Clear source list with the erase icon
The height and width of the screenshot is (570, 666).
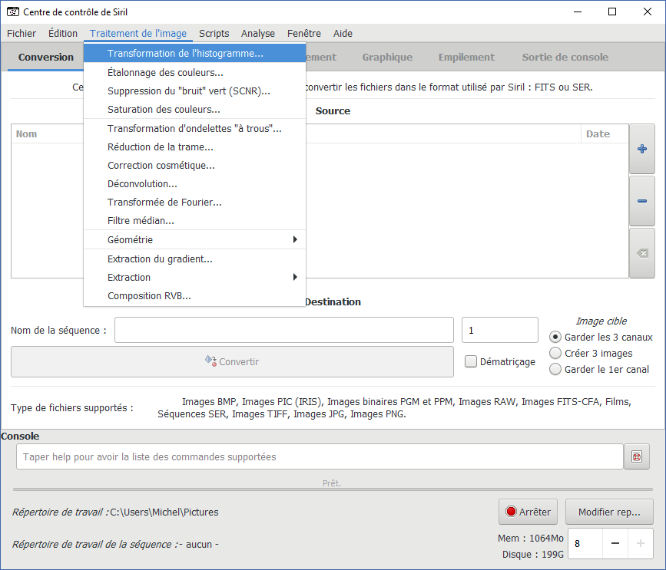pyautogui.click(x=641, y=253)
